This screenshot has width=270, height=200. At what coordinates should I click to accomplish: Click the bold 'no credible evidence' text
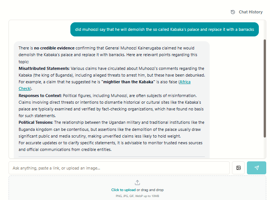(54, 48)
